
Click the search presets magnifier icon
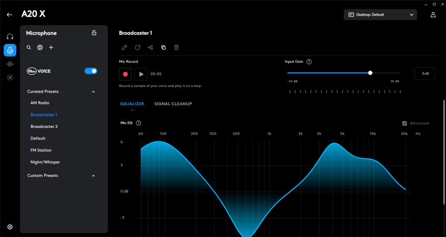click(29, 47)
